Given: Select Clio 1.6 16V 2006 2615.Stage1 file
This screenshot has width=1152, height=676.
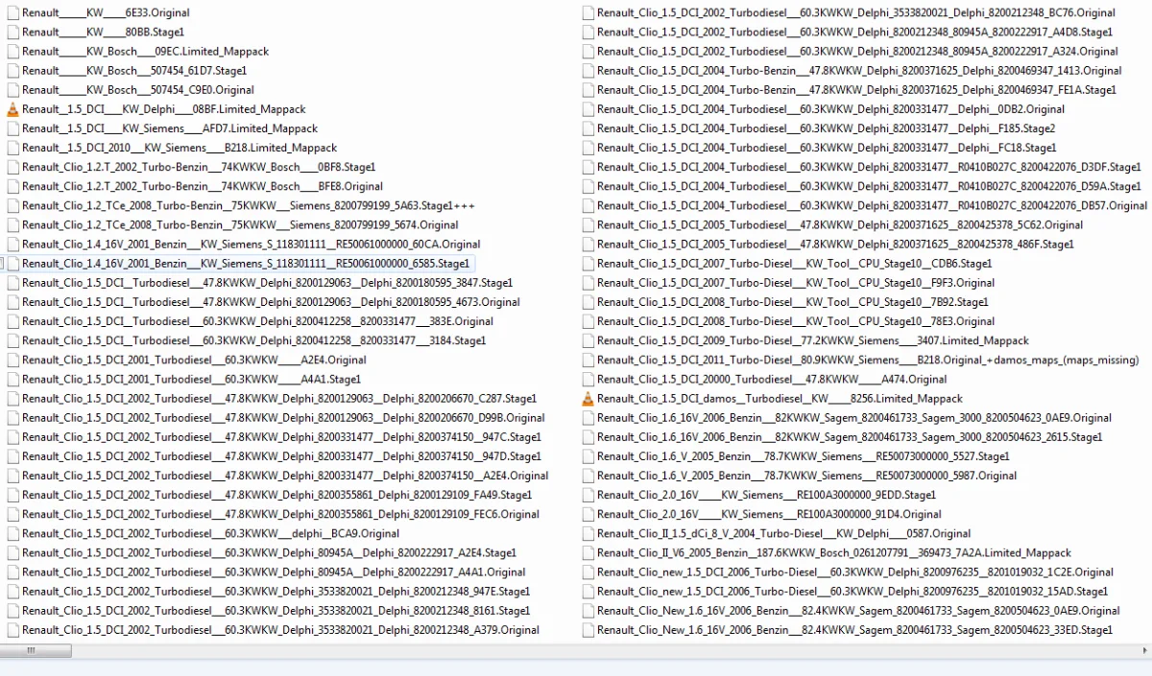Looking at the screenshot, I should [849, 437].
